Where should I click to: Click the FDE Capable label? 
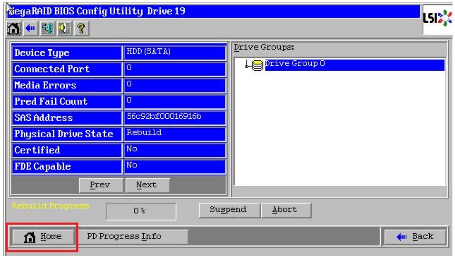coord(42,166)
